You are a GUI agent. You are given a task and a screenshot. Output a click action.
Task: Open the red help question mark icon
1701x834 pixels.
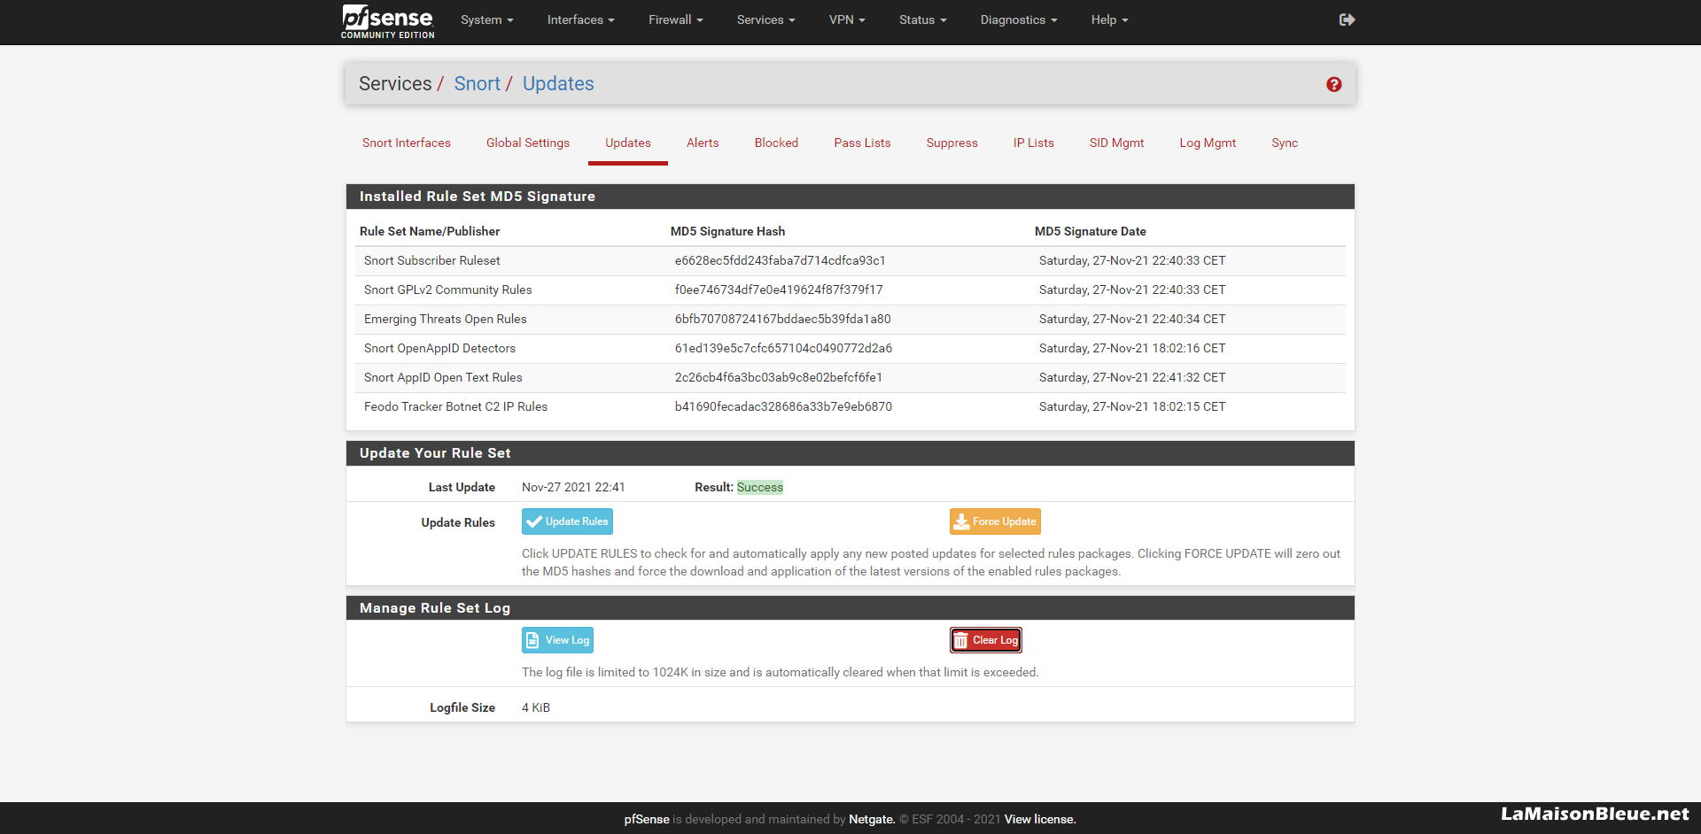coord(1333,84)
